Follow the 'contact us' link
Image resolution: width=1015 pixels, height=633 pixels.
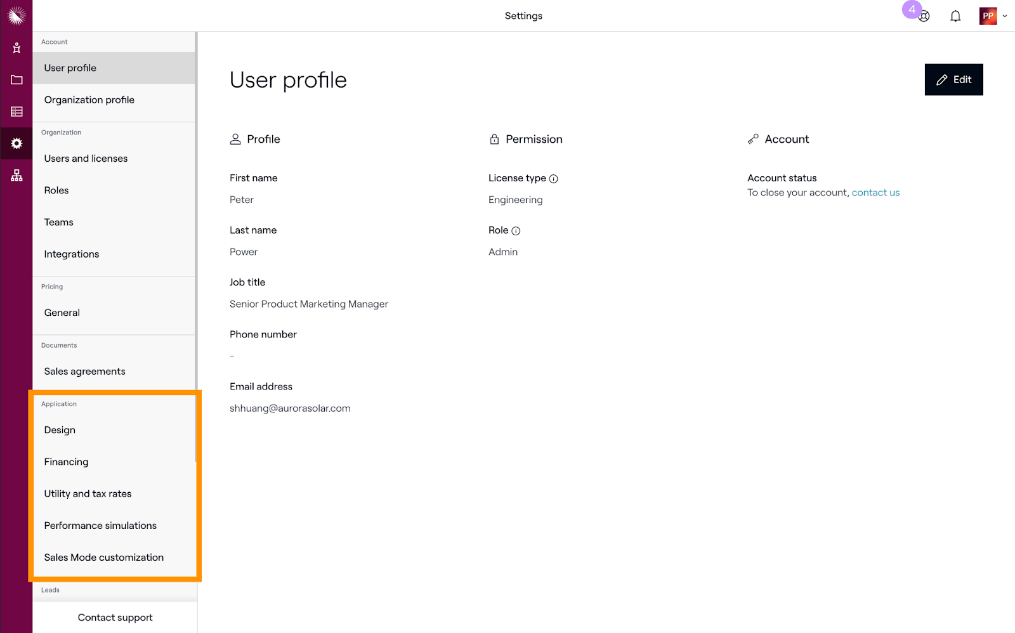coord(875,193)
